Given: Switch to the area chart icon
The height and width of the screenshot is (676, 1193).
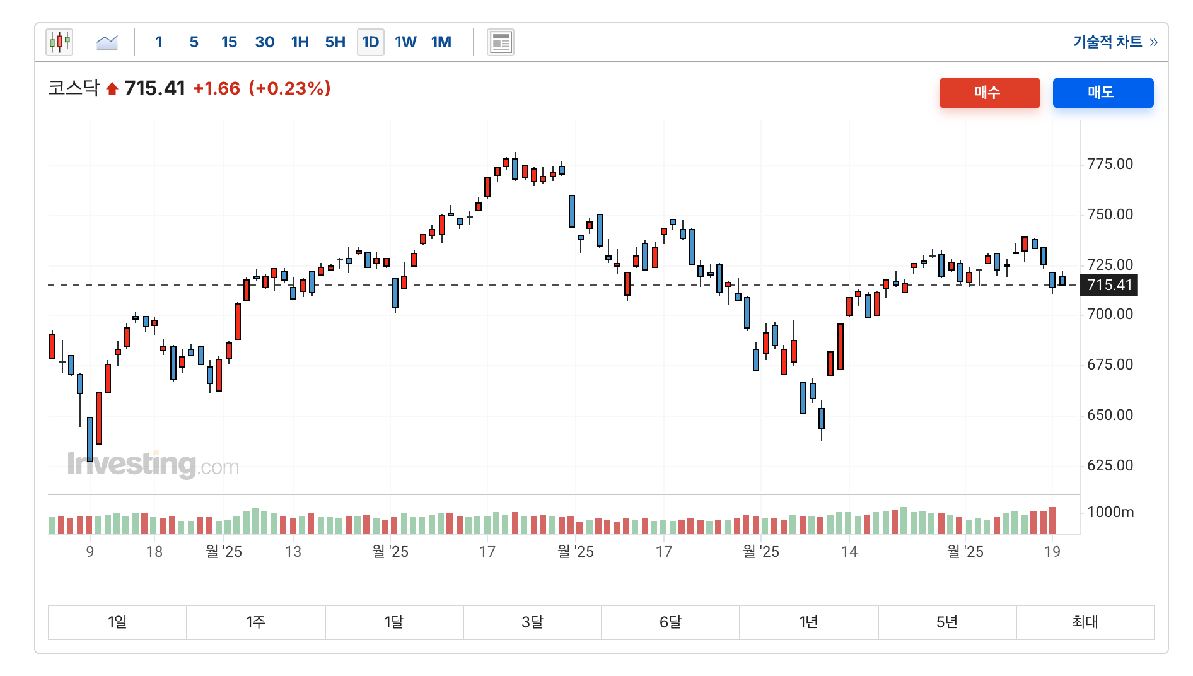Looking at the screenshot, I should pyautogui.click(x=107, y=42).
